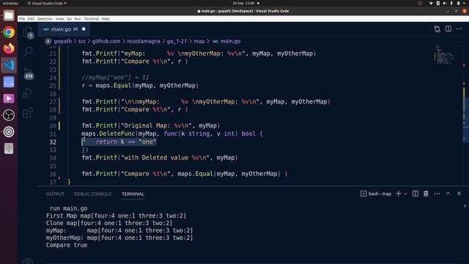Image resolution: width=469 pixels, height=264 pixels.
Task: Open the Extensions view
Action: point(28,113)
